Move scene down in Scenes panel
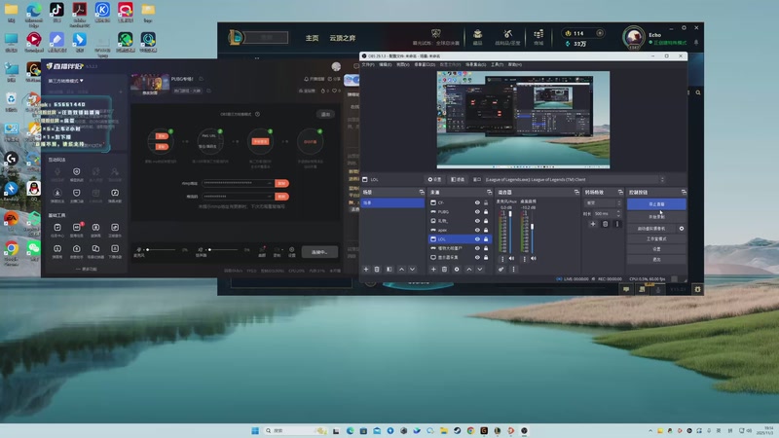The width and height of the screenshot is (779, 438). pyautogui.click(x=412, y=270)
